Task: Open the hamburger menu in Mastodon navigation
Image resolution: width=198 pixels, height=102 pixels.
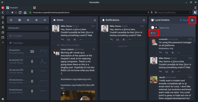Action: (x=11, y=20)
